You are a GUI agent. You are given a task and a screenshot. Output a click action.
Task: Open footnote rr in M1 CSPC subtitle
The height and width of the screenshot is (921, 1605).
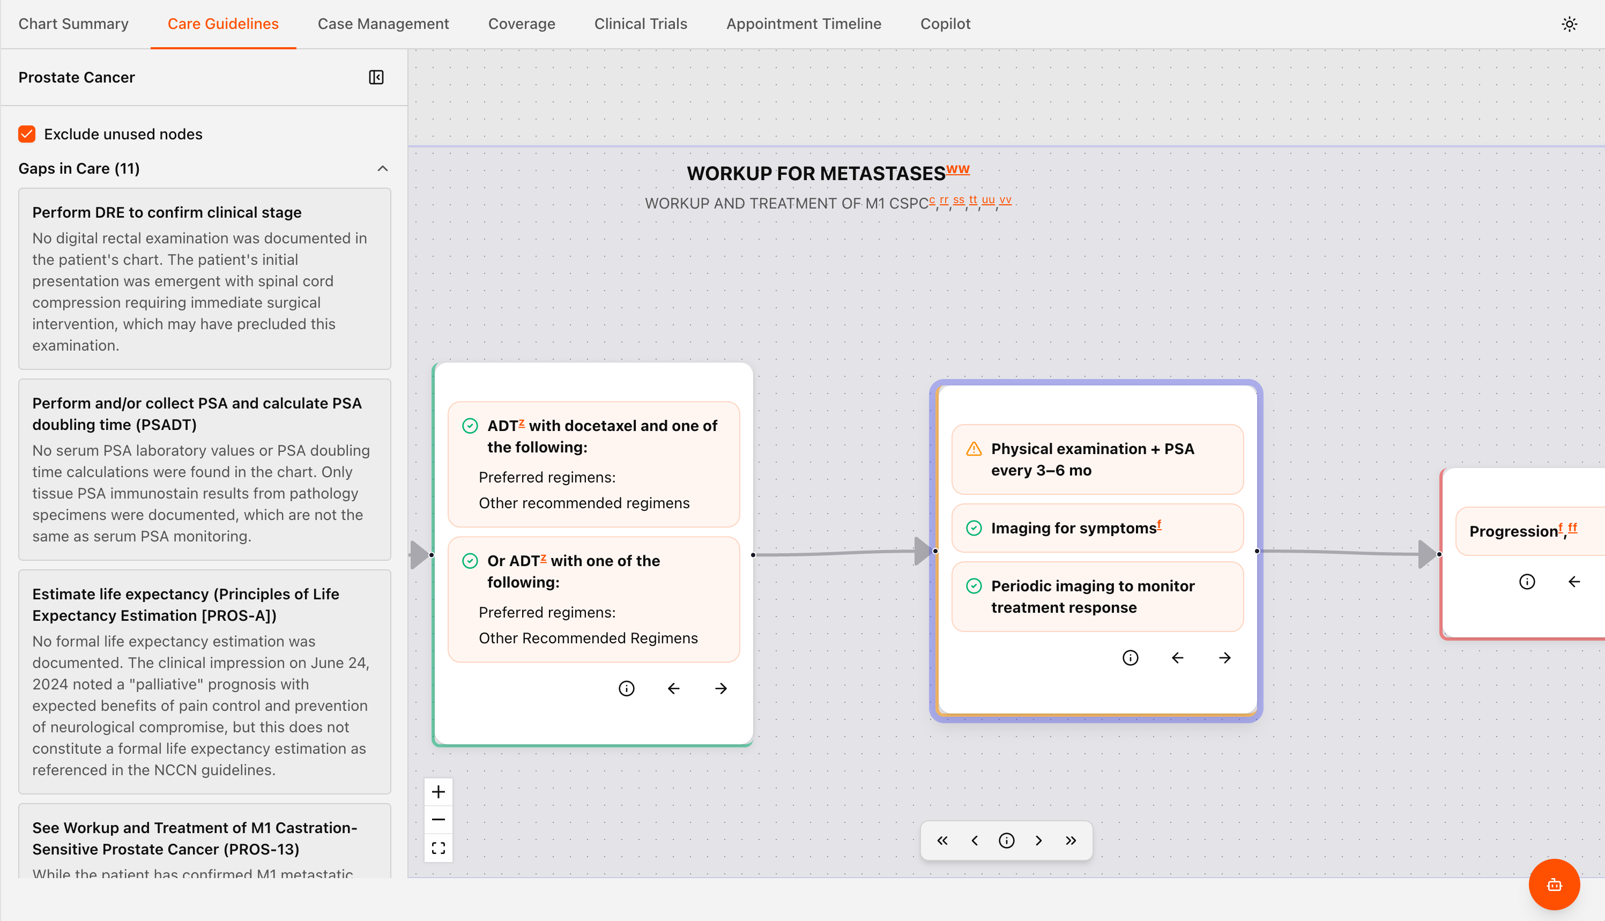[943, 200]
